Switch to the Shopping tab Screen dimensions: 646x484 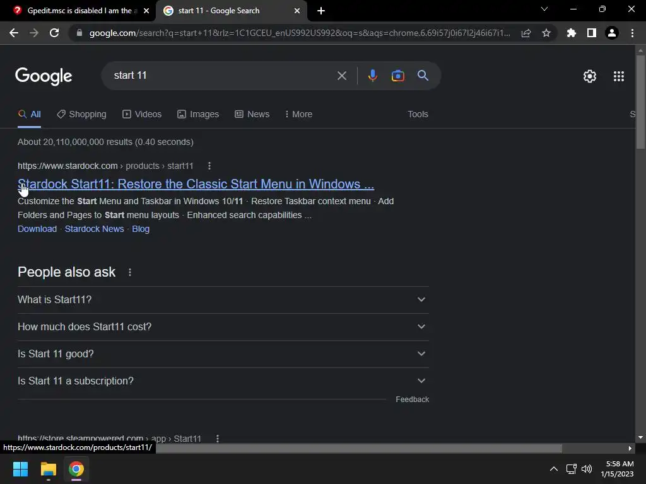coord(81,114)
